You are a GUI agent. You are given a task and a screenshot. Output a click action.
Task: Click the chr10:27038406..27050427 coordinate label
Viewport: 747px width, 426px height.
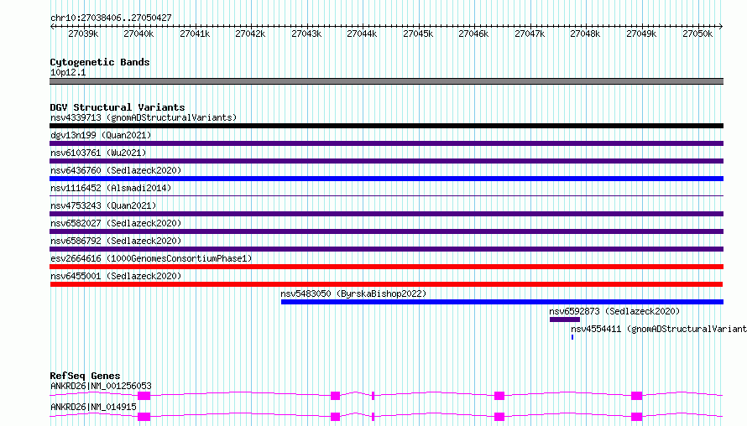pyautogui.click(x=111, y=18)
